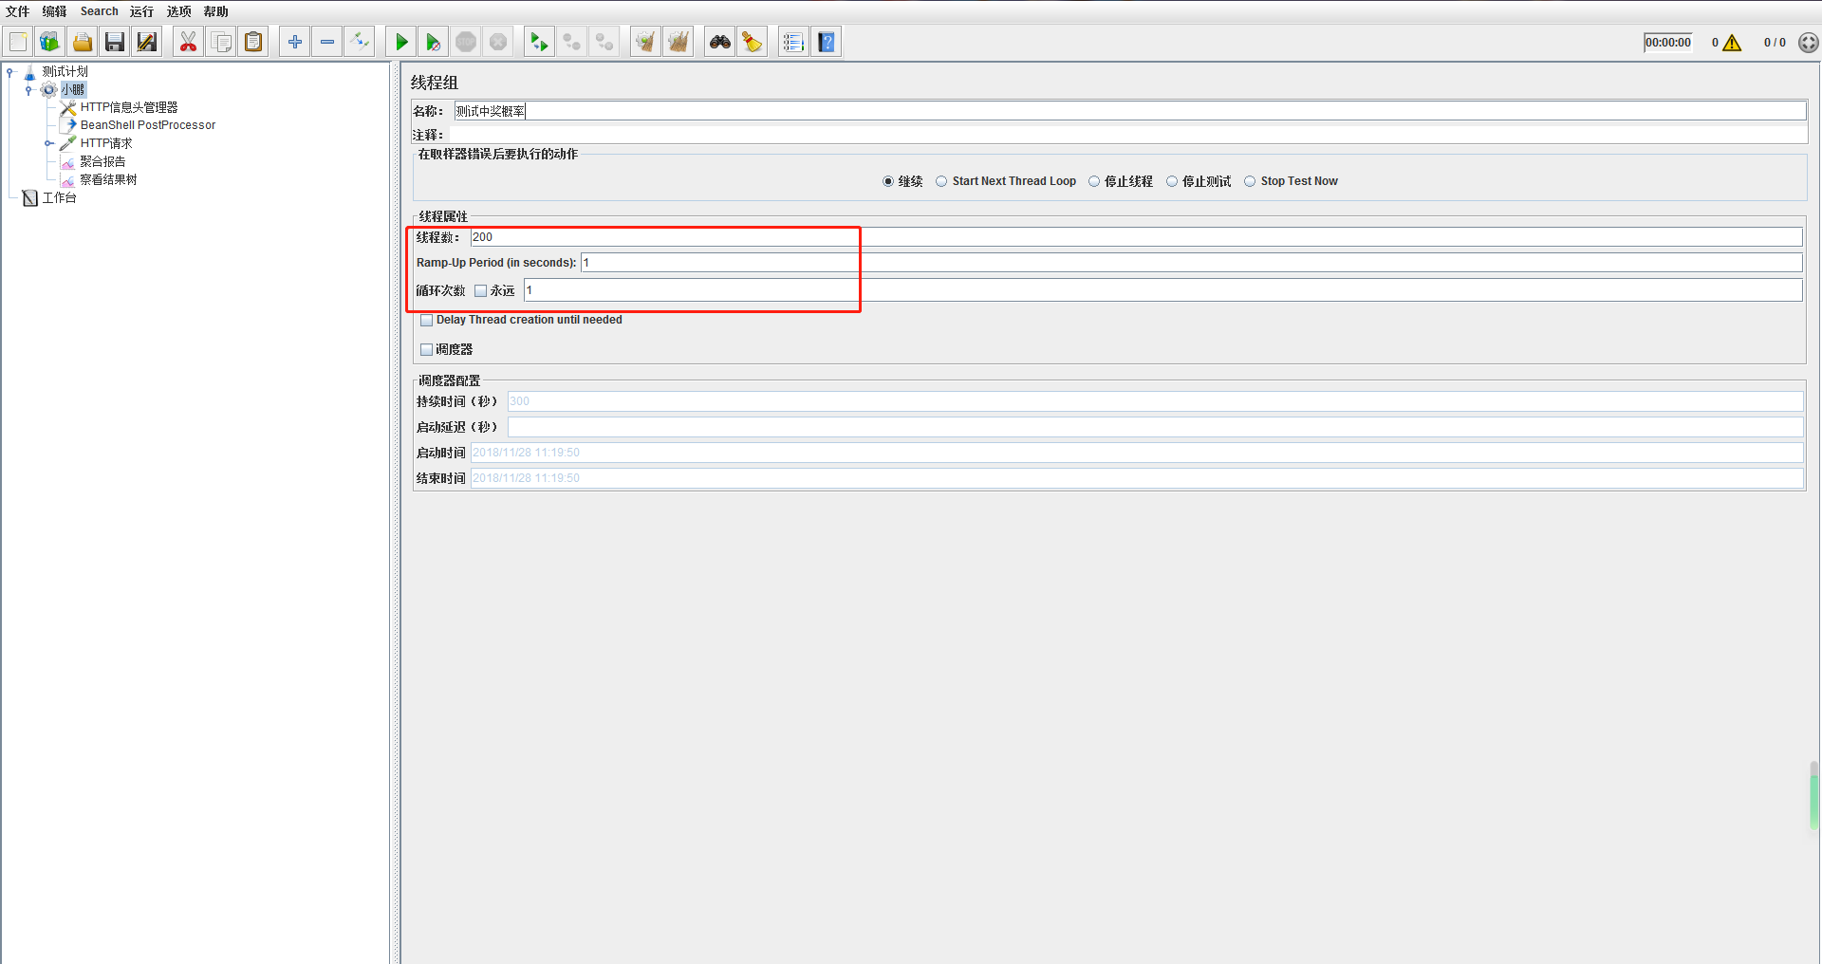The height and width of the screenshot is (964, 1822).
Task: Click the plus Expand All icon
Action: click(x=295, y=42)
